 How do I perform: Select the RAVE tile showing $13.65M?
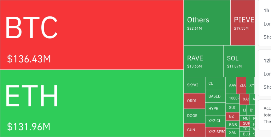coord(203,61)
